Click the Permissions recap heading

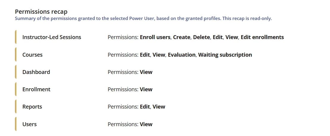tap(41, 12)
